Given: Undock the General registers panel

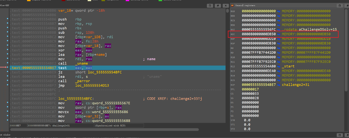Looking at the screenshot, I should coord(339,5).
